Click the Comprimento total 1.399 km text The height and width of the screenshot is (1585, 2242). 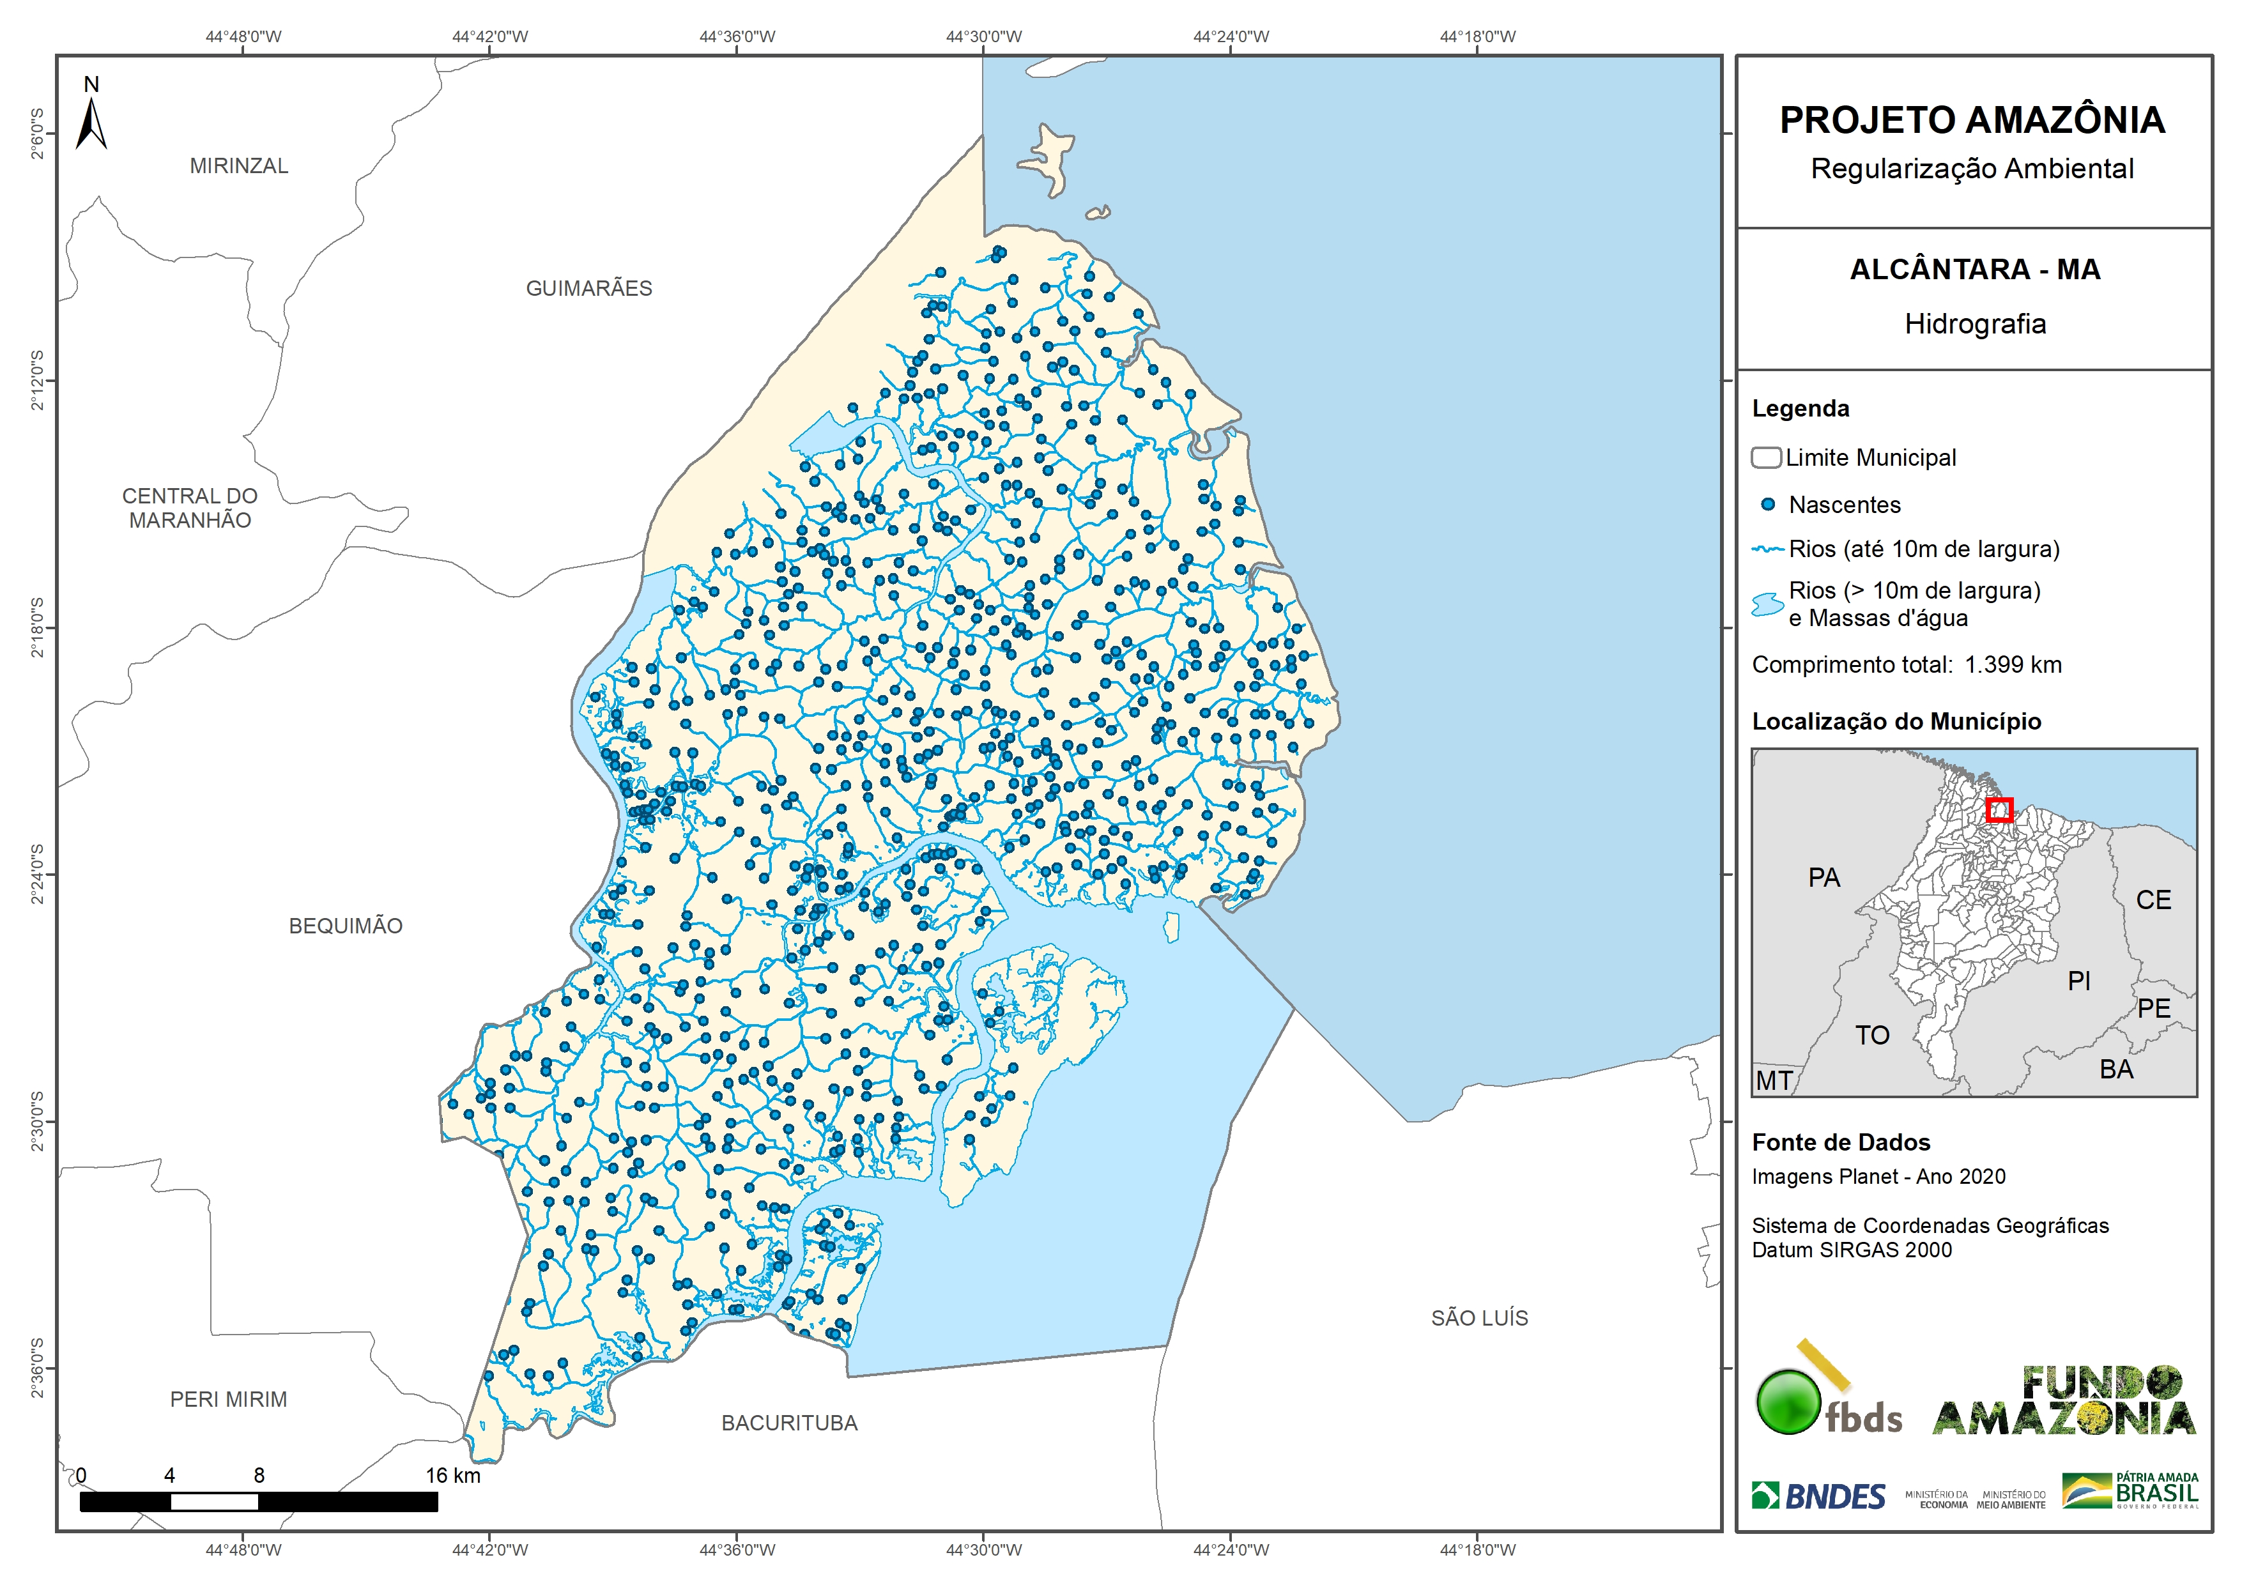[x=1906, y=665]
